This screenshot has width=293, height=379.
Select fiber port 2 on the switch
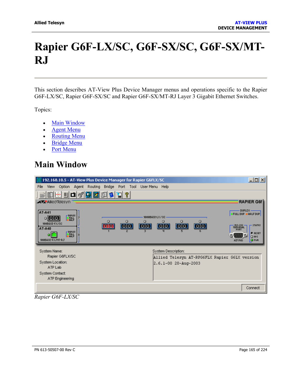127,226
